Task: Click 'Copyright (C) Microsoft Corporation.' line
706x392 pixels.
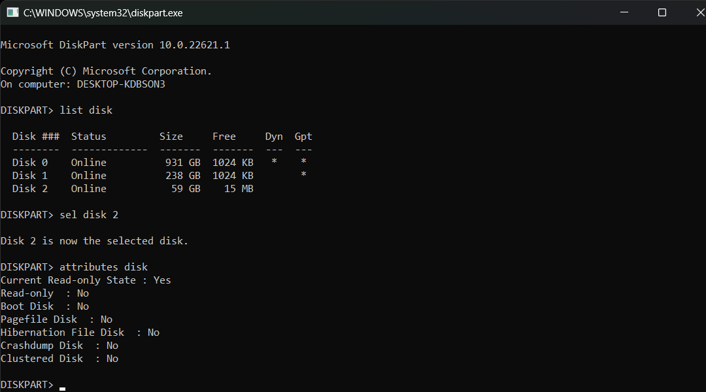Action: (x=107, y=71)
